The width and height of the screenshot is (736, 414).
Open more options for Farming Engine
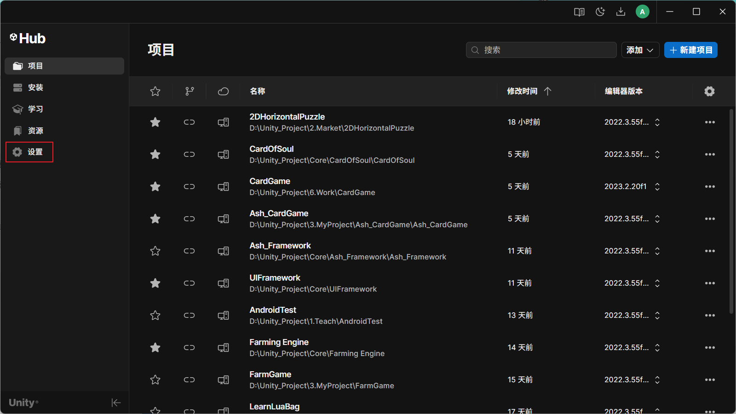point(710,348)
